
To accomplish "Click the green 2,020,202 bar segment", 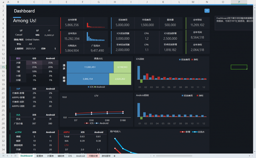I will pos(120,79).
